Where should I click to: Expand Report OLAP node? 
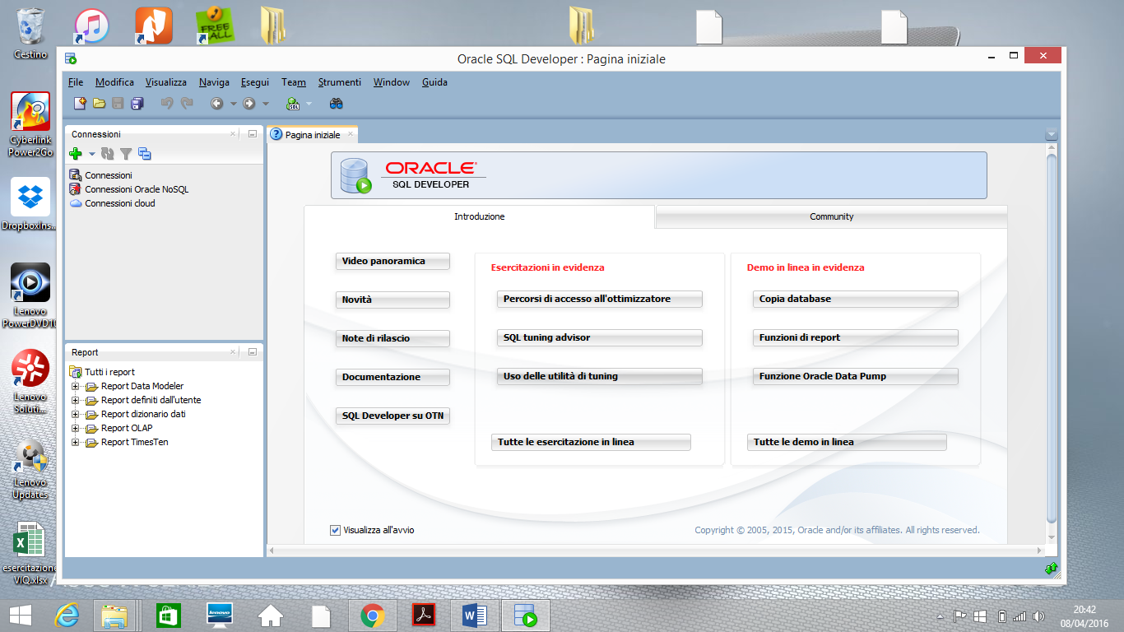click(x=76, y=429)
